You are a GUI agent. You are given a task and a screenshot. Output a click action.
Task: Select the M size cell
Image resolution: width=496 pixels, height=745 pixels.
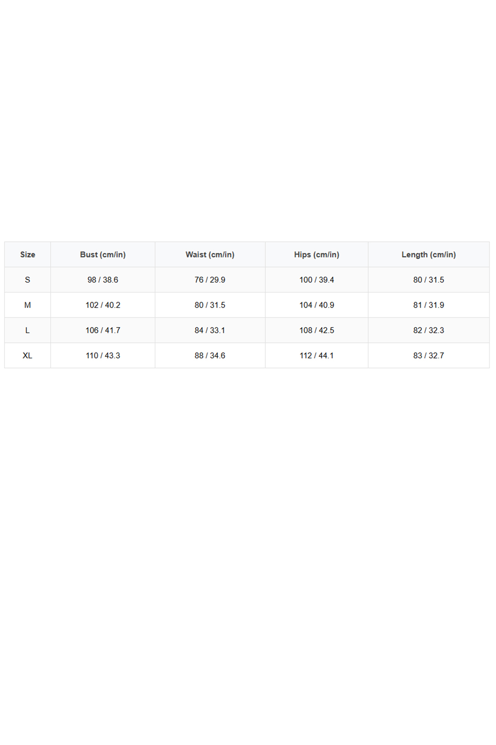tap(27, 305)
